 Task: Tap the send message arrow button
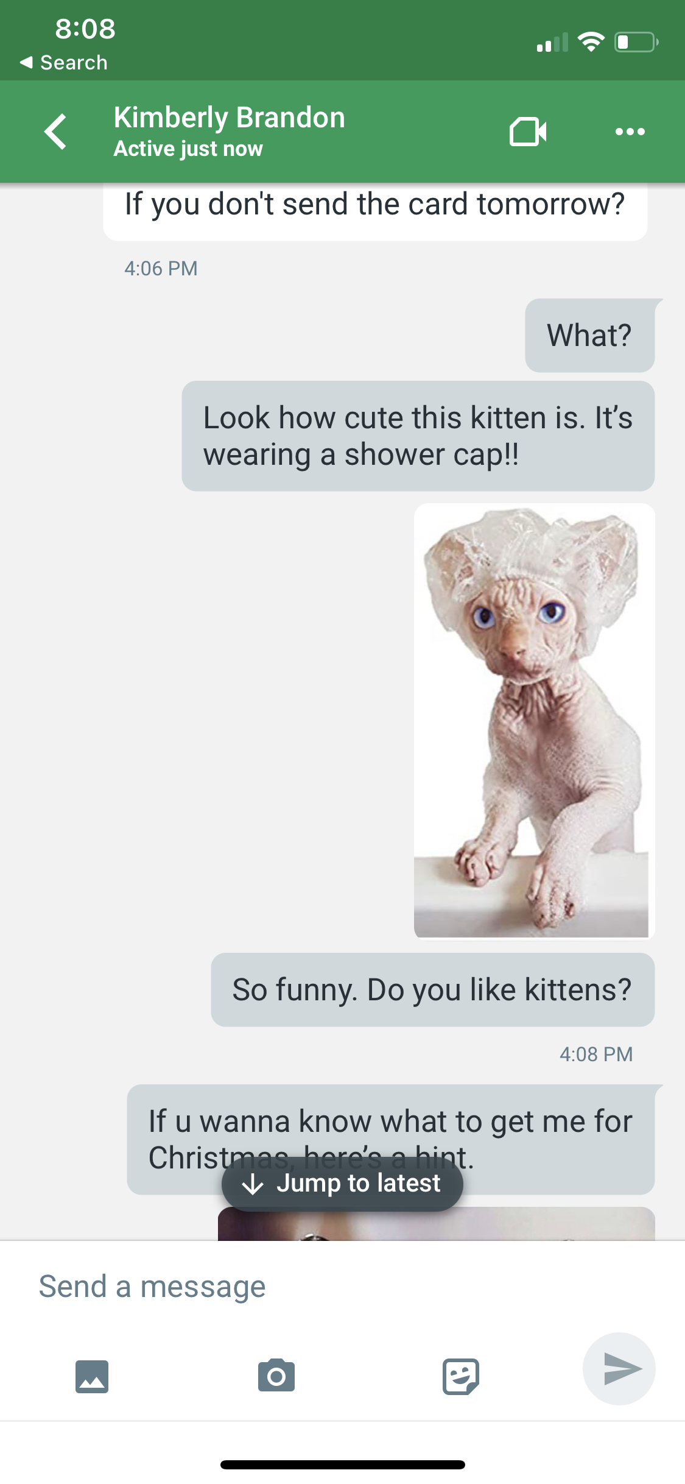pos(619,1369)
